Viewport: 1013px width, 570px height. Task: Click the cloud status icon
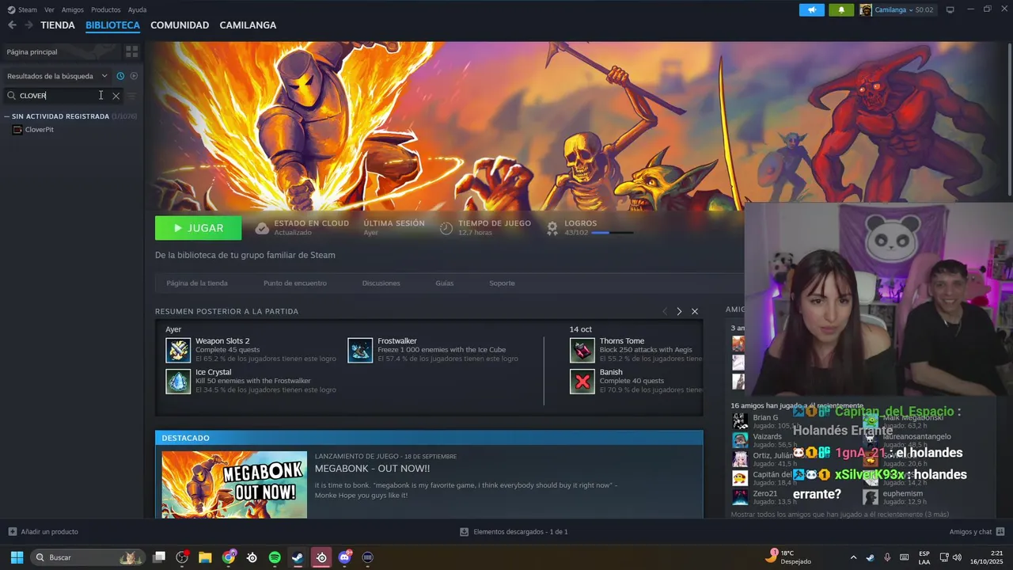click(x=262, y=228)
